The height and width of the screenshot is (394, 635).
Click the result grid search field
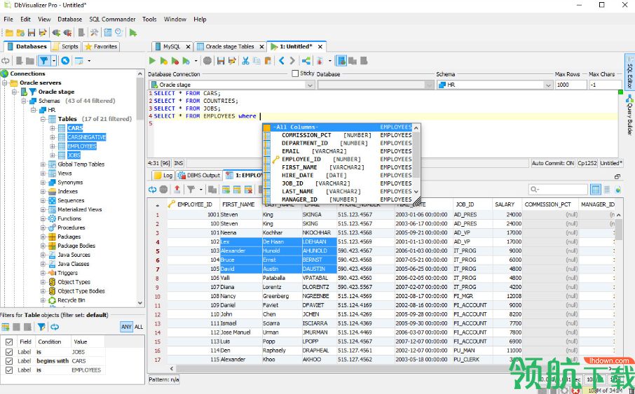558,190
